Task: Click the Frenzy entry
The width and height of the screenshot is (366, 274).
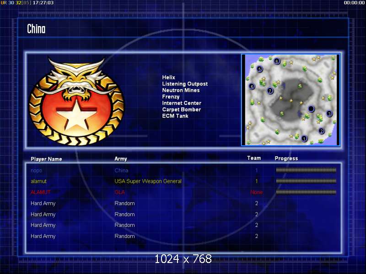Action: tap(171, 97)
